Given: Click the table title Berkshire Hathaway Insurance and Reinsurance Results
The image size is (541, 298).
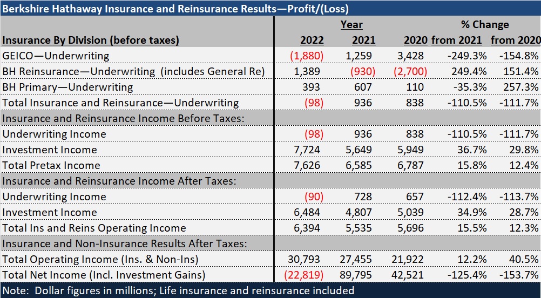Looking at the screenshot, I should click(x=175, y=9).
